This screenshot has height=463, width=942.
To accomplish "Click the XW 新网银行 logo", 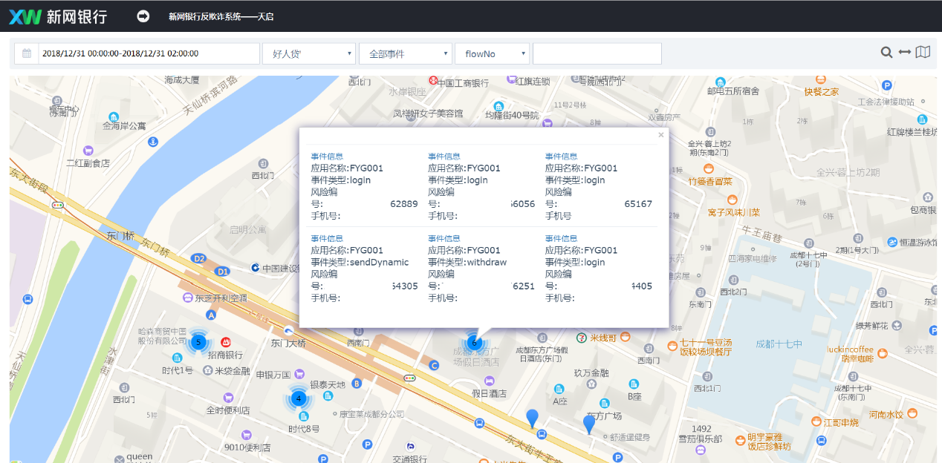I will pyautogui.click(x=58, y=16).
